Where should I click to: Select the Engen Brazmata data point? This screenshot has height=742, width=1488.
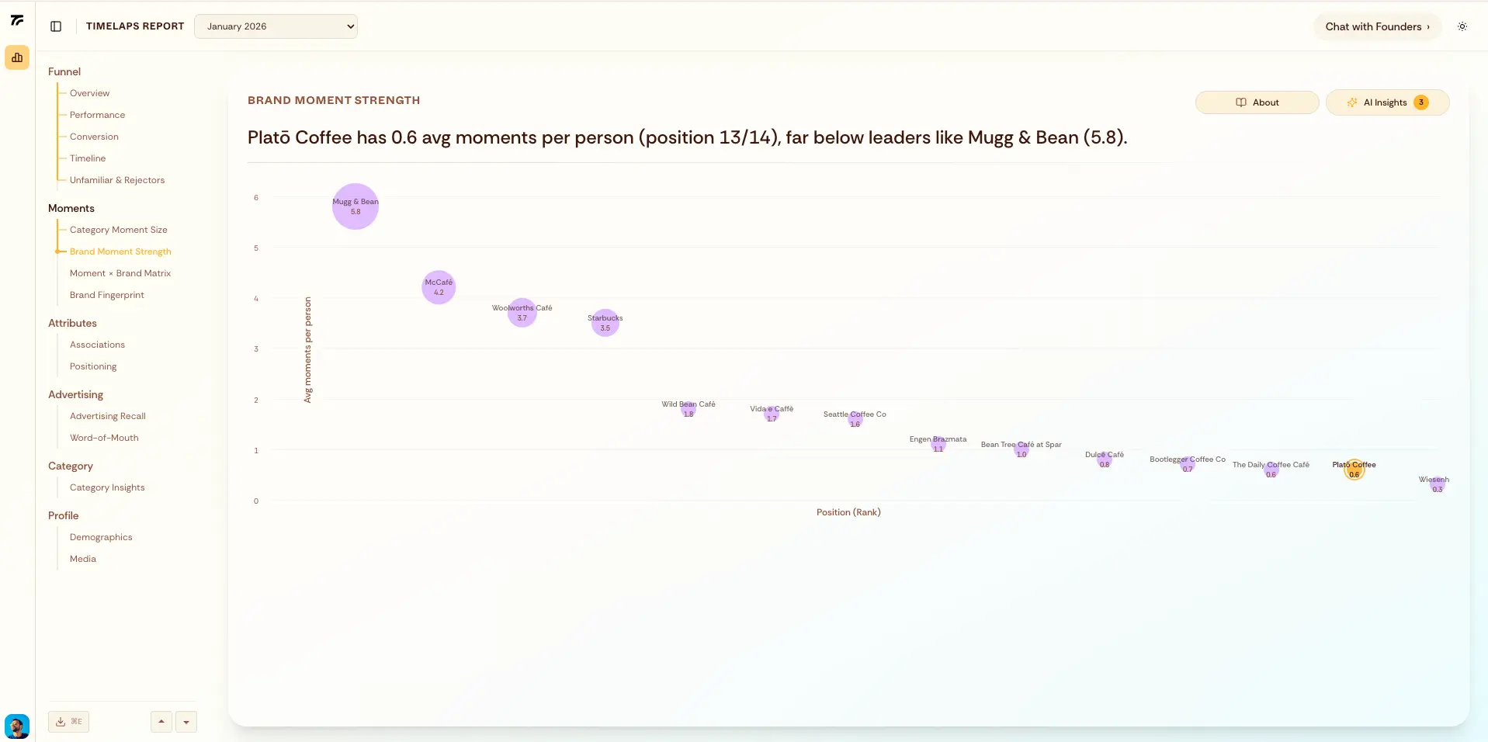pyautogui.click(x=938, y=444)
